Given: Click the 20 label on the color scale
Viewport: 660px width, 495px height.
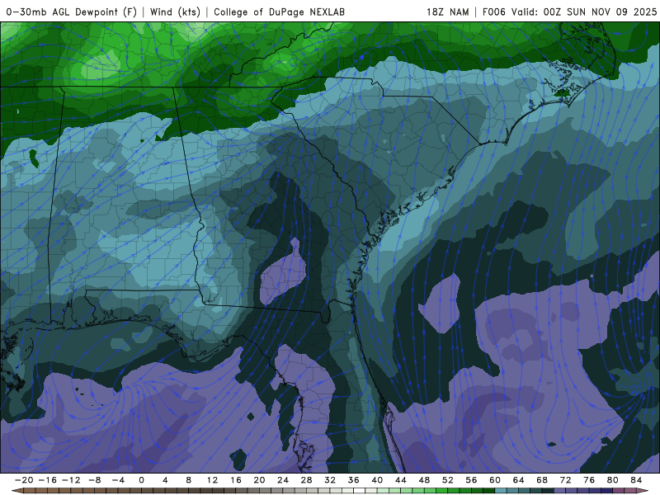Looking at the screenshot, I should (259, 480).
